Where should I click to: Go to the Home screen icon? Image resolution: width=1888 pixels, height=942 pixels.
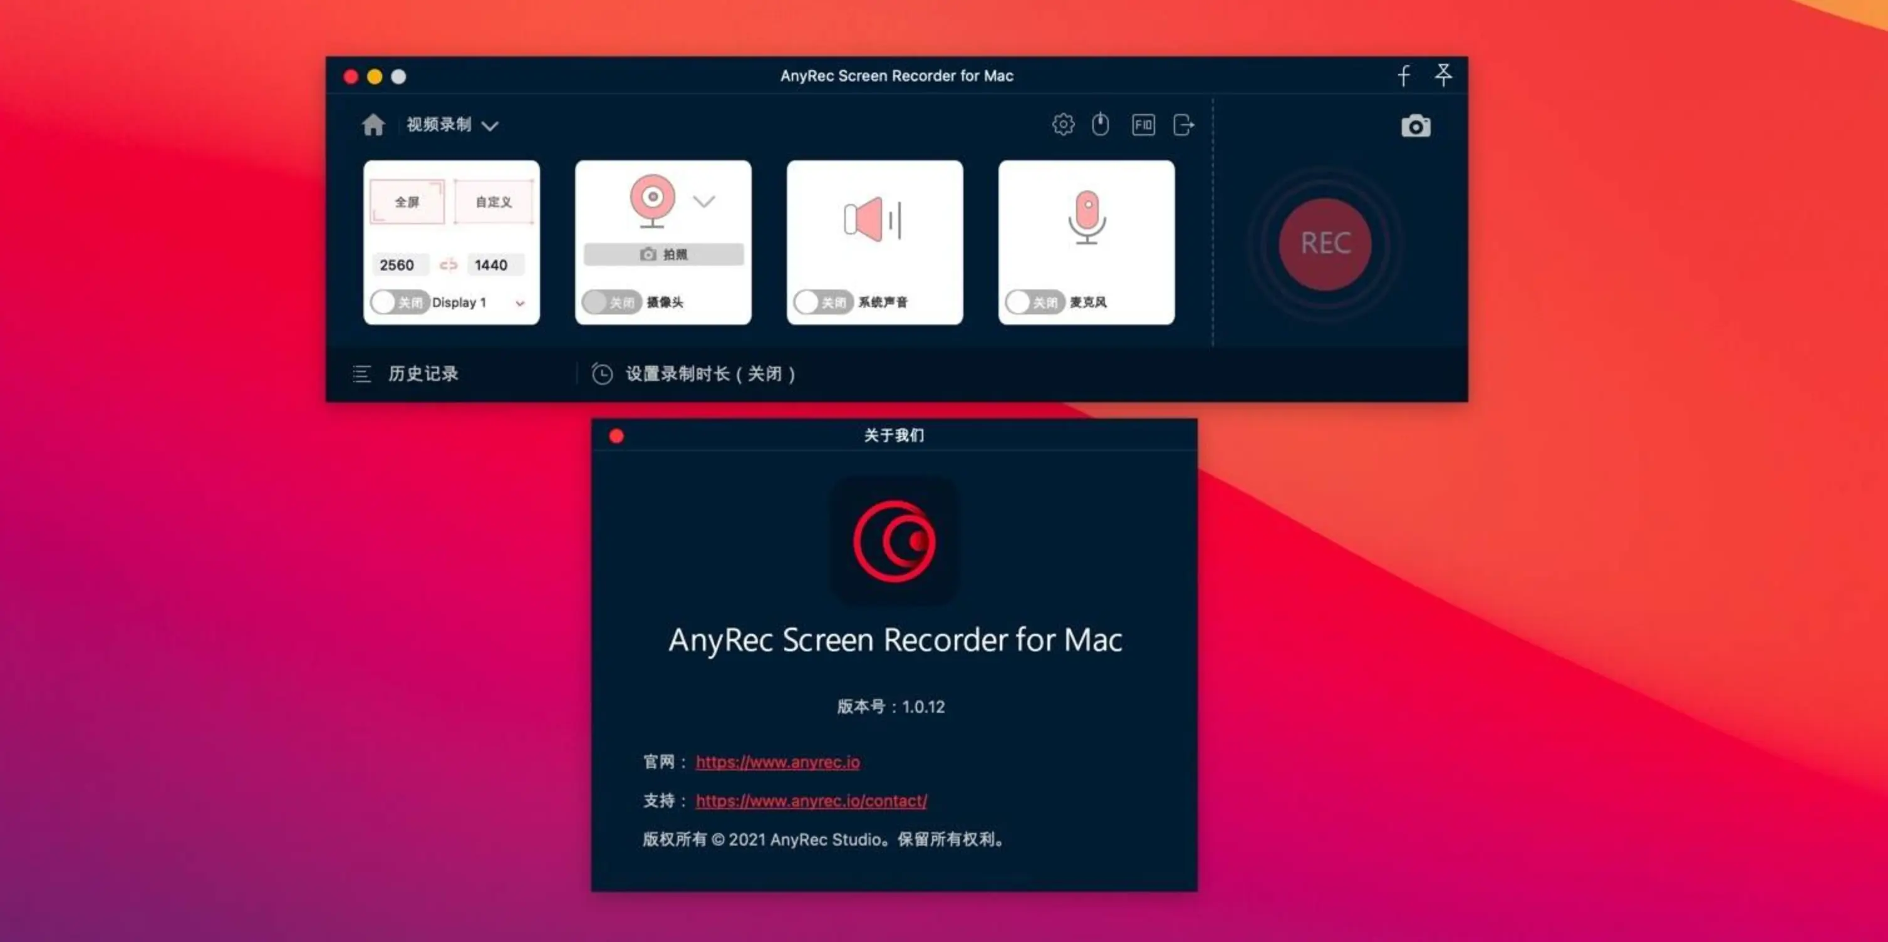tap(373, 125)
